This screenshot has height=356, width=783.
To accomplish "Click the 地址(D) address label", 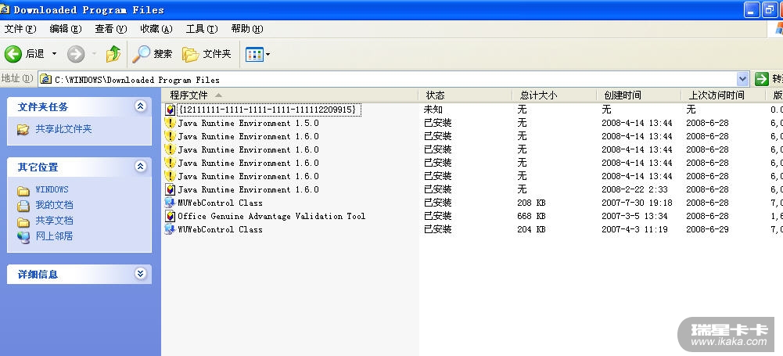I will tap(17, 79).
